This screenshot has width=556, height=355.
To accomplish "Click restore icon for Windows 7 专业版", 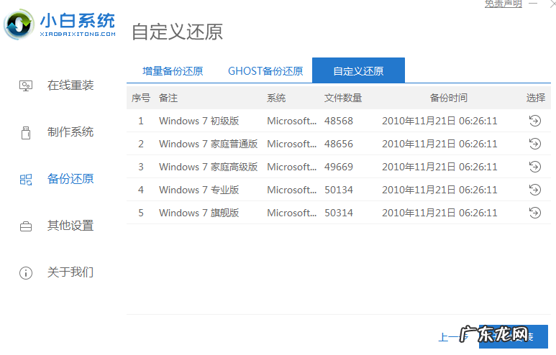I will [x=534, y=190].
